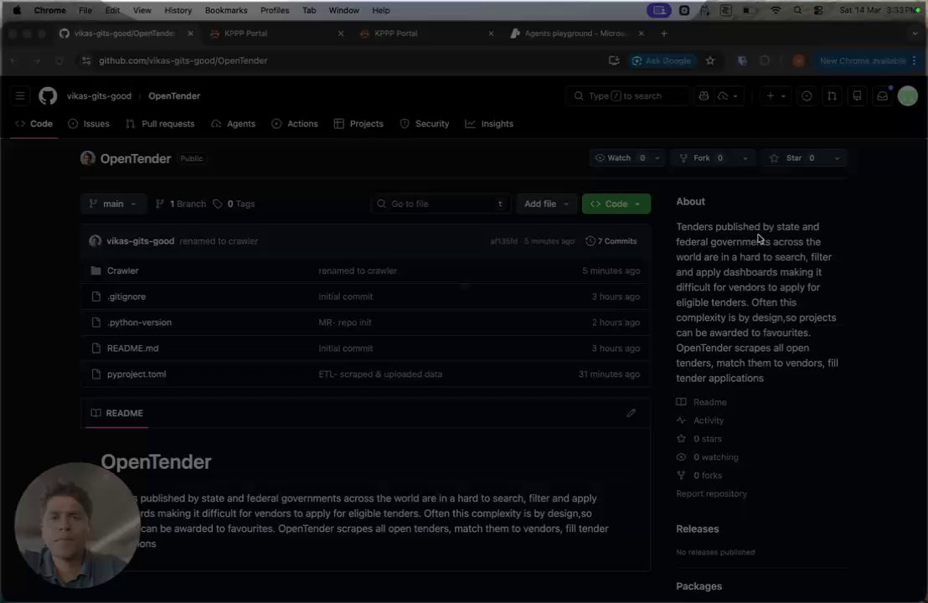928x603 pixels.
Task: Open the Copilot icon beside search
Action: [704, 95]
